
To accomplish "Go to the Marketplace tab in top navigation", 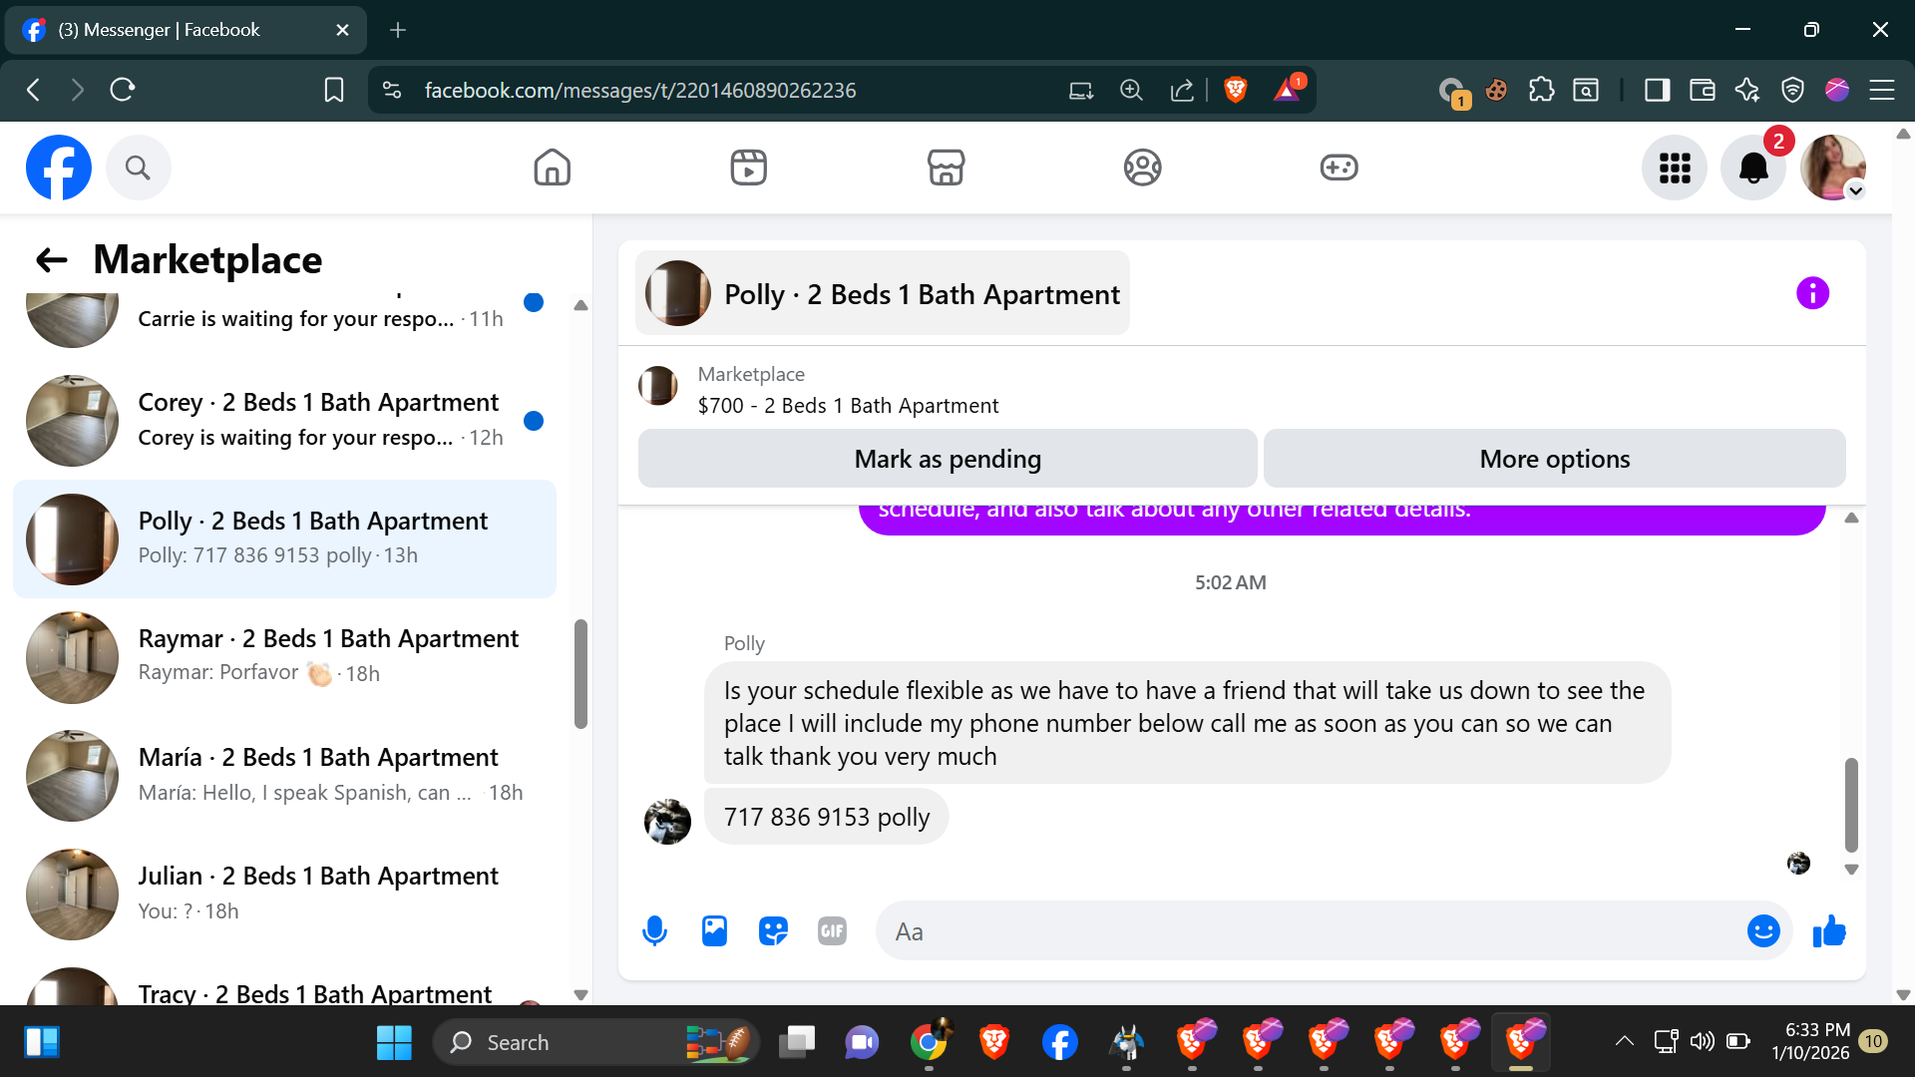I will point(946,168).
